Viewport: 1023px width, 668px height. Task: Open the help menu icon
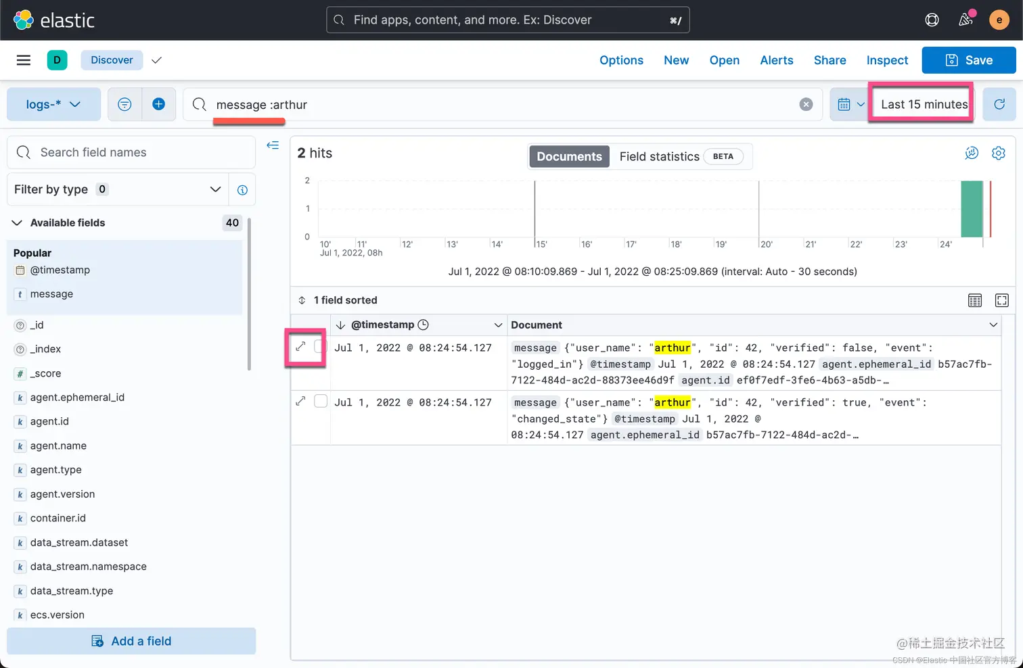click(932, 20)
